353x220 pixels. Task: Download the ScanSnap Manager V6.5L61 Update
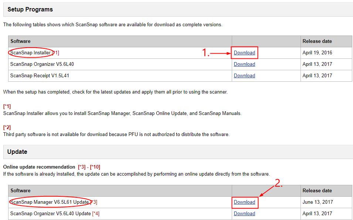click(244, 202)
